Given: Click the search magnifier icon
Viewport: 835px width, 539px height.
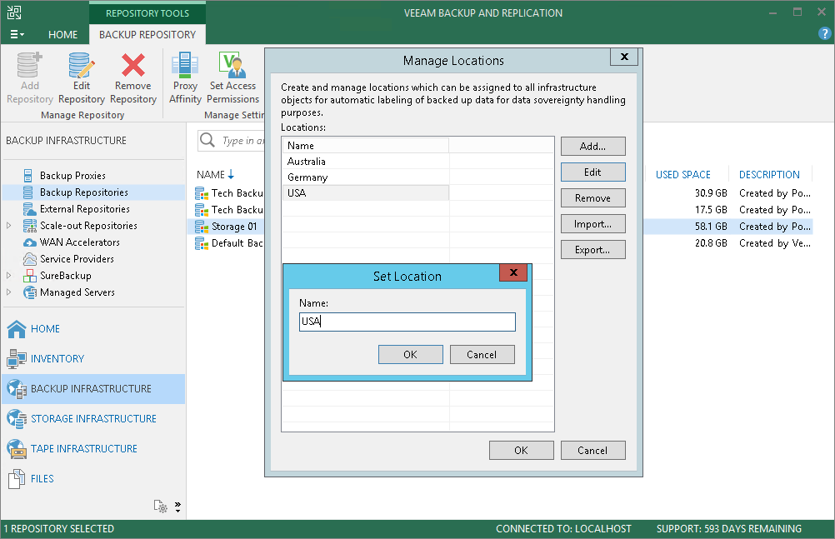Looking at the screenshot, I should click(207, 140).
